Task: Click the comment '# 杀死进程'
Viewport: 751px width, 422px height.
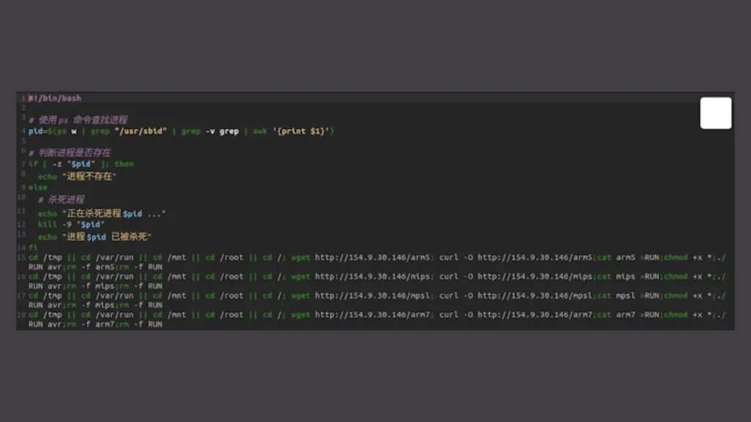Action: 61,199
